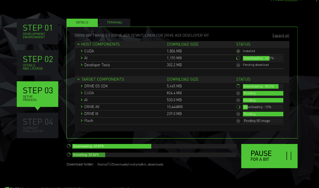The width and height of the screenshot is (319, 188).
Task: Click the 302.2 MB download size value
Action: tap(174, 65)
